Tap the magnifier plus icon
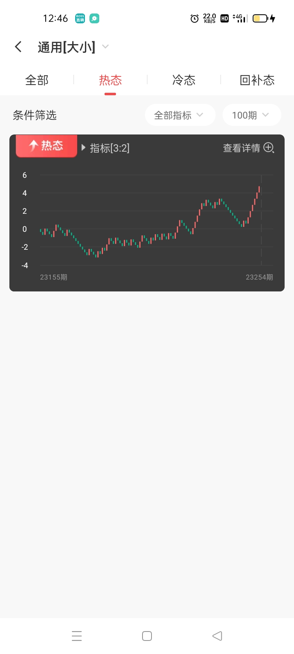Viewport: 294px width, 654px height. pos(269,148)
